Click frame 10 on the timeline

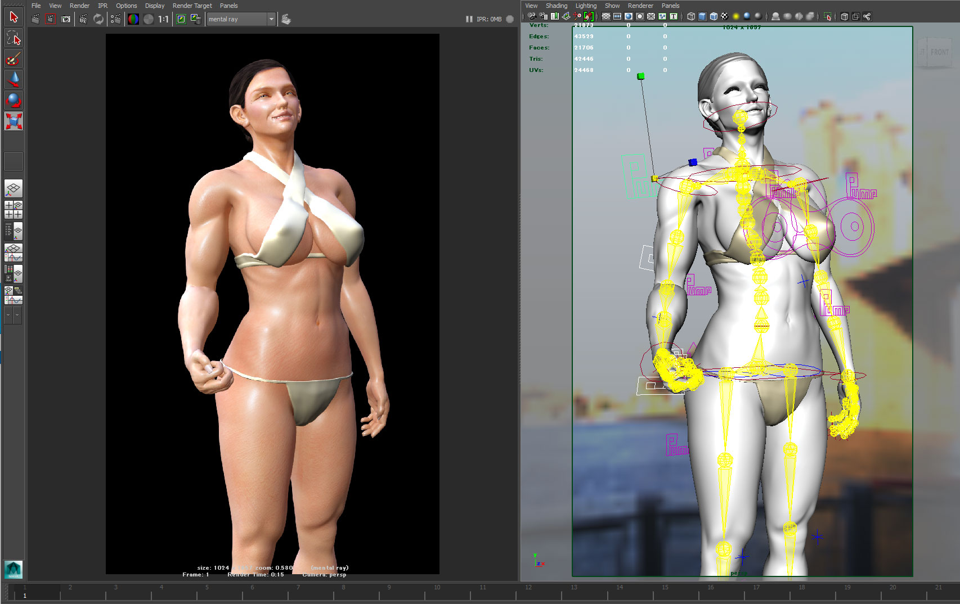coord(437,587)
